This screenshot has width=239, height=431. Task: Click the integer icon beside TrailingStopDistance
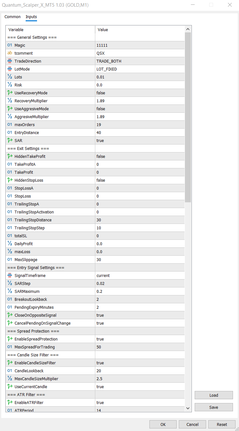9,220
